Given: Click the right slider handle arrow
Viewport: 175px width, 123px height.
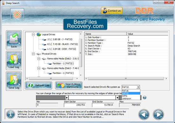Looking at the screenshot, I should (x=117, y=98).
